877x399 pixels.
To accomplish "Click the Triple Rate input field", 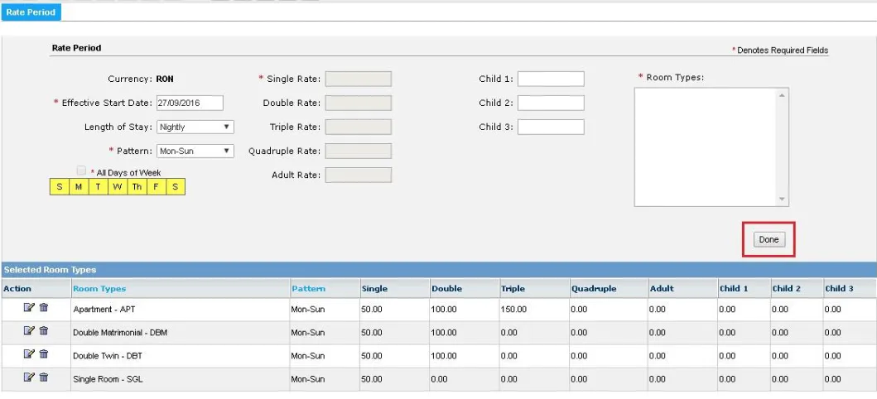I will pyautogui.click(x=359, y=127).
